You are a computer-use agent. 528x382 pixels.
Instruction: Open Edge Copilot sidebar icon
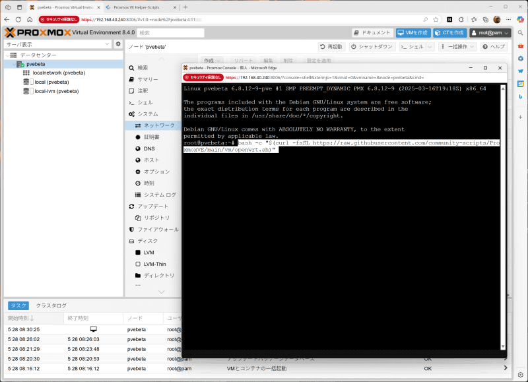tap(520, 20)
